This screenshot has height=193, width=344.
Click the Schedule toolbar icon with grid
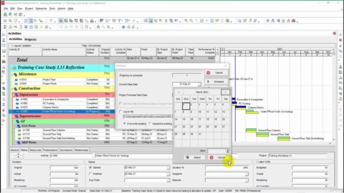[146, 20]
